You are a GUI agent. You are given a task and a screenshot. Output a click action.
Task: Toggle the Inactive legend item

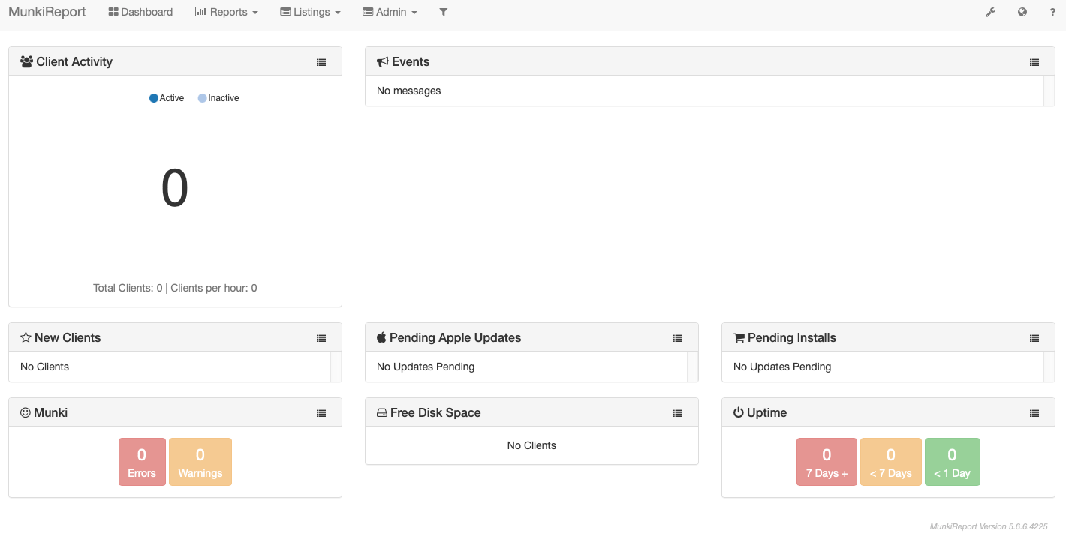coord(218,98)
